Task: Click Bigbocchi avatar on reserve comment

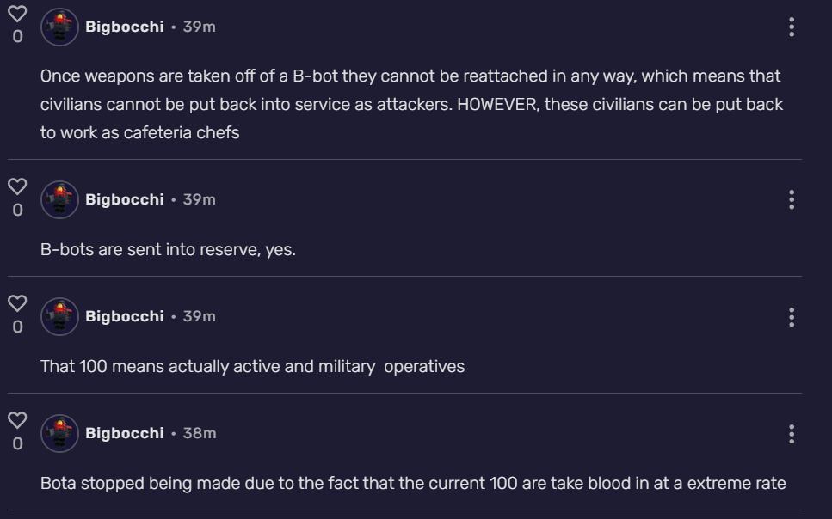Action: tap(60, 199)
